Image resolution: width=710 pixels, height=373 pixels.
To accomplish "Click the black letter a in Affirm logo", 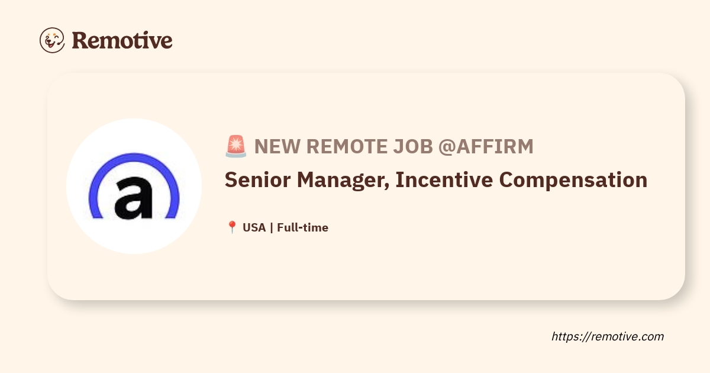I will tap(133, 198).
